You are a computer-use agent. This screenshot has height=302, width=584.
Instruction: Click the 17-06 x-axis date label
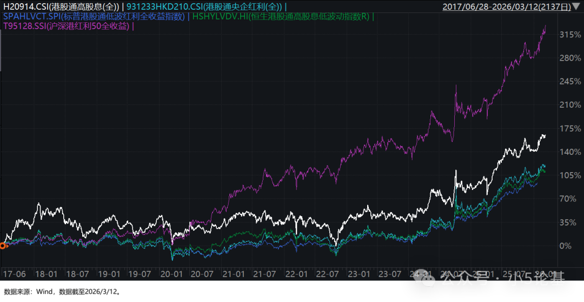14,274
